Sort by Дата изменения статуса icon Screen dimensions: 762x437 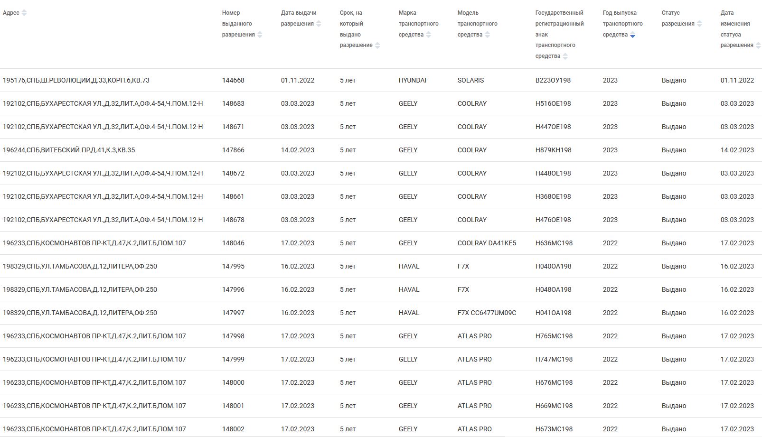(758, 46)
